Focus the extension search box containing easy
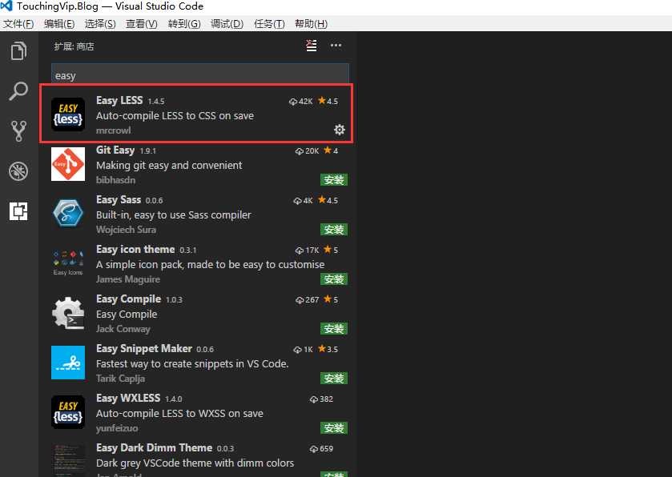Viewport: 672px width, 477px height. pos(200,74)
